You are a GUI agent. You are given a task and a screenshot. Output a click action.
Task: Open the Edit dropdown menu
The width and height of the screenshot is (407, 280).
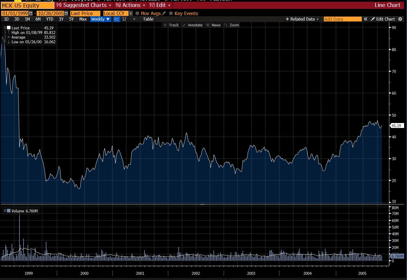point(160,5)
